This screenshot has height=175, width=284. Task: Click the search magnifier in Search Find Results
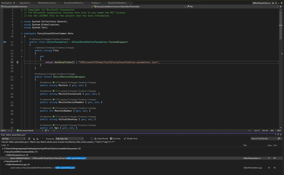coord(279,139)
